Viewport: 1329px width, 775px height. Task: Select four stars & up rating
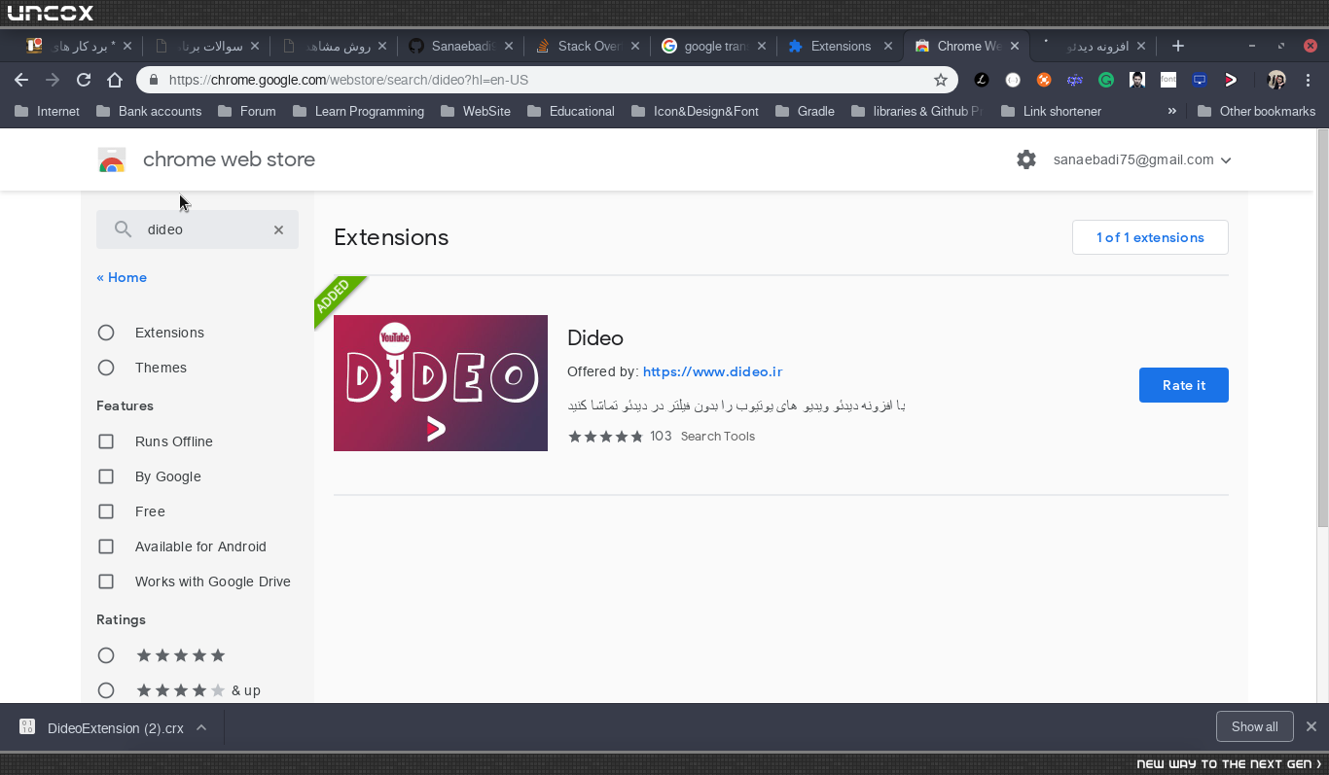pos(106,690)
